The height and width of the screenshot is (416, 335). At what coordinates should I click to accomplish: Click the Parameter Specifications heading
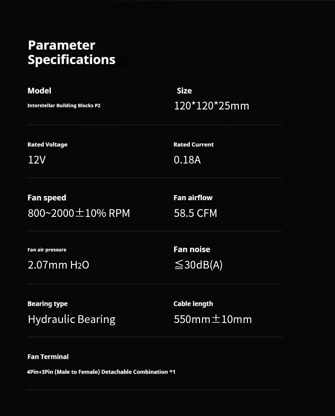72,52
